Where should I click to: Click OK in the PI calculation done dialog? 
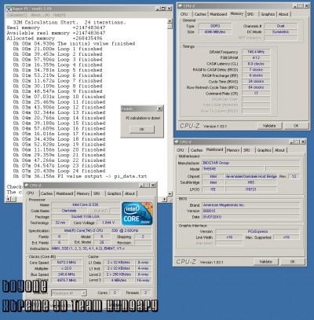[142, 129]
